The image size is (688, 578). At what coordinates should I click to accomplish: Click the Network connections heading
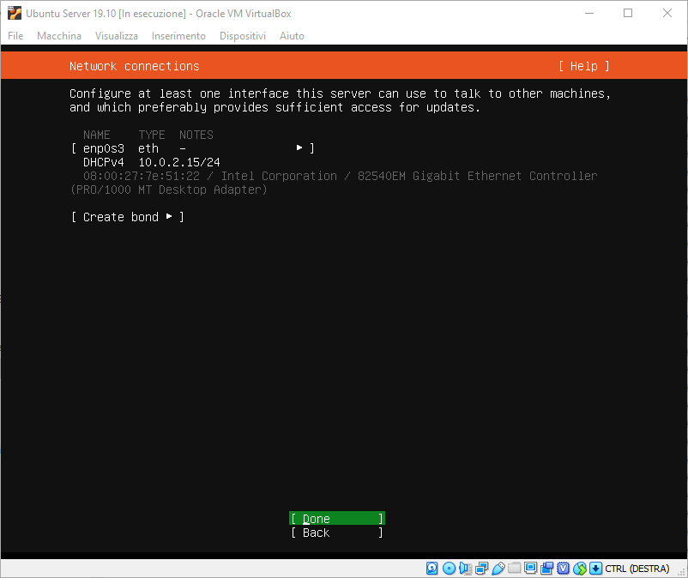(x=135, y=66)
